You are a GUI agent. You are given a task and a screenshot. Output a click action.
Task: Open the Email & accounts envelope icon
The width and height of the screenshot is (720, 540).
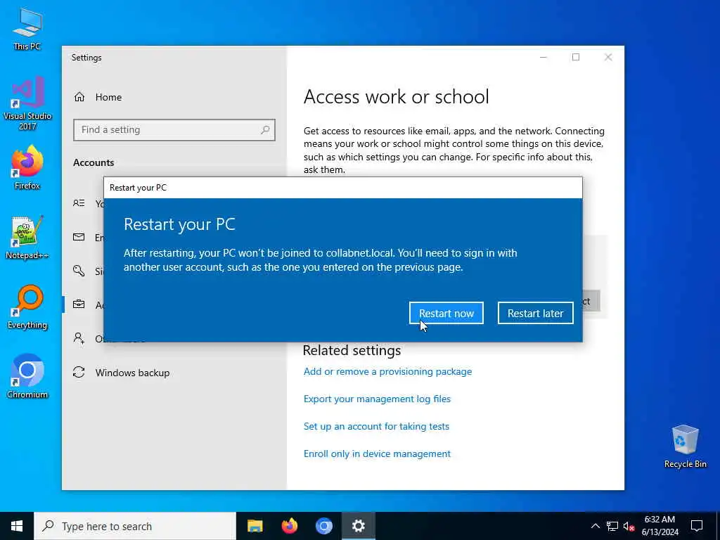pos(79,237)
